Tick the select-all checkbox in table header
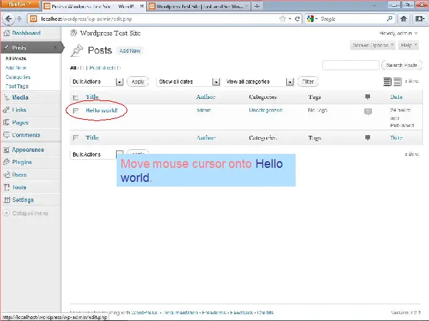The width and height of the screenshot is (429, 321). coord(76,97)
